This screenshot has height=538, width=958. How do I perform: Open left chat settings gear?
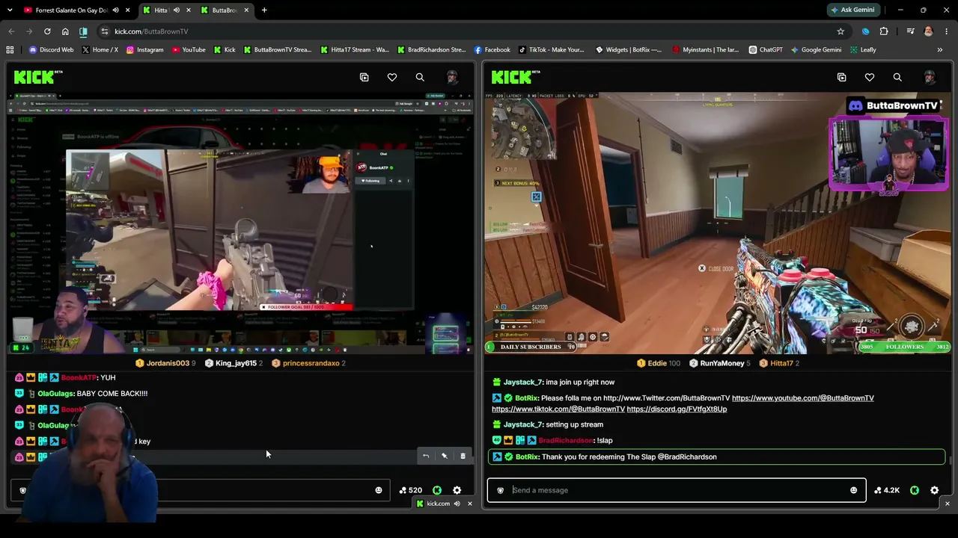tap(457, 490)
